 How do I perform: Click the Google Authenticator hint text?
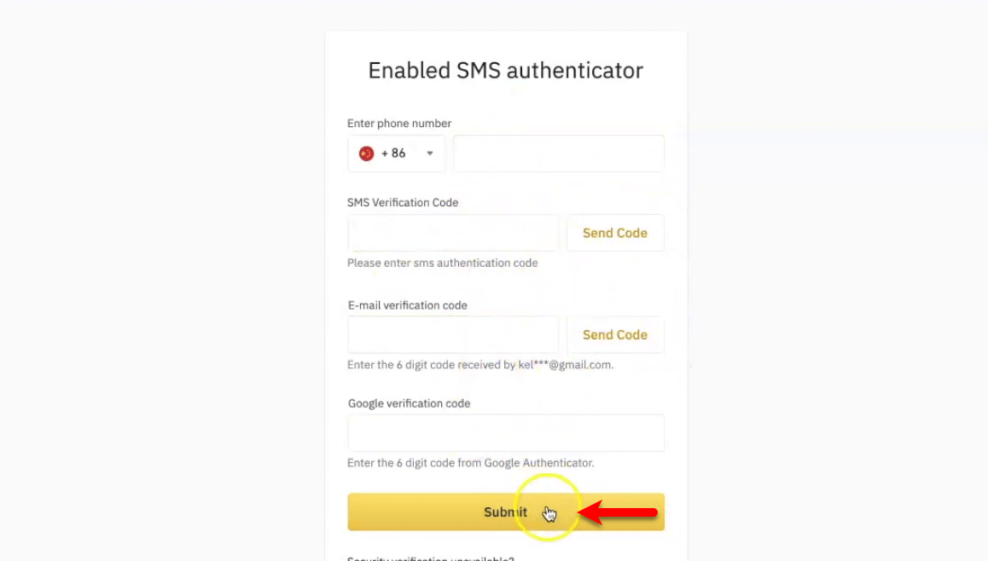coord(471,464)
